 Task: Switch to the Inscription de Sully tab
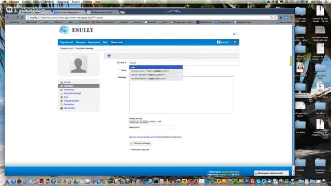click(102, 12)
